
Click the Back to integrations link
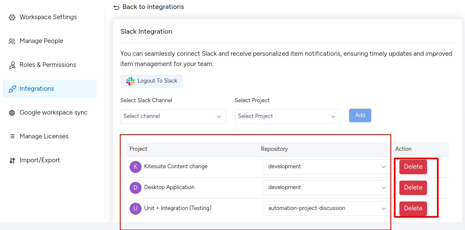point(149,7)
